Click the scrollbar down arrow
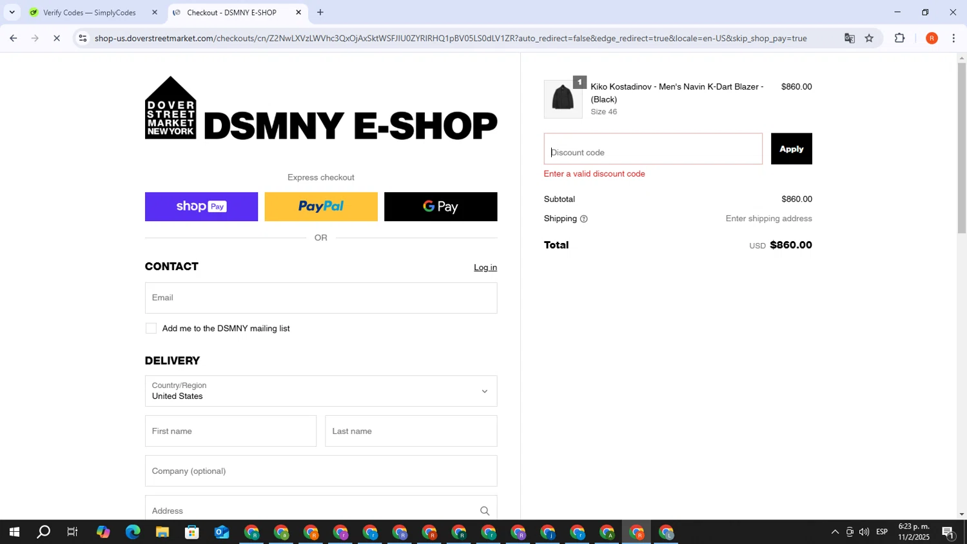967x544 pixels. [x=961, y=514]
